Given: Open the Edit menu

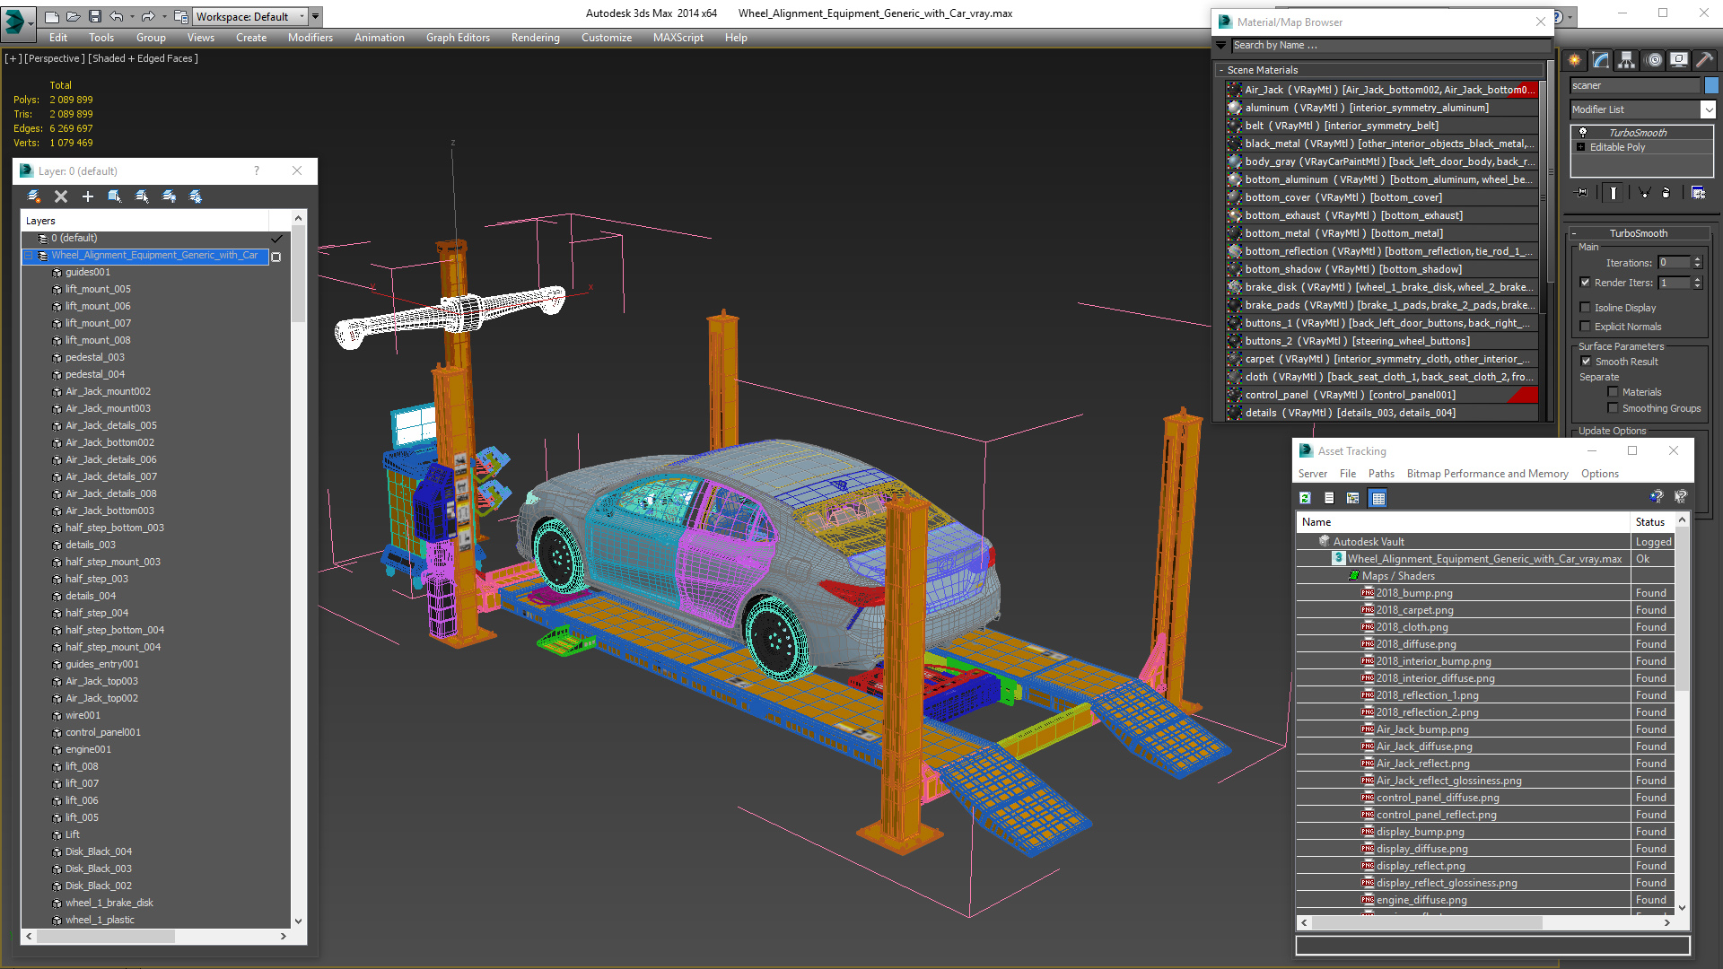Looking at the screenshot, I should click(x=58, y=38).
